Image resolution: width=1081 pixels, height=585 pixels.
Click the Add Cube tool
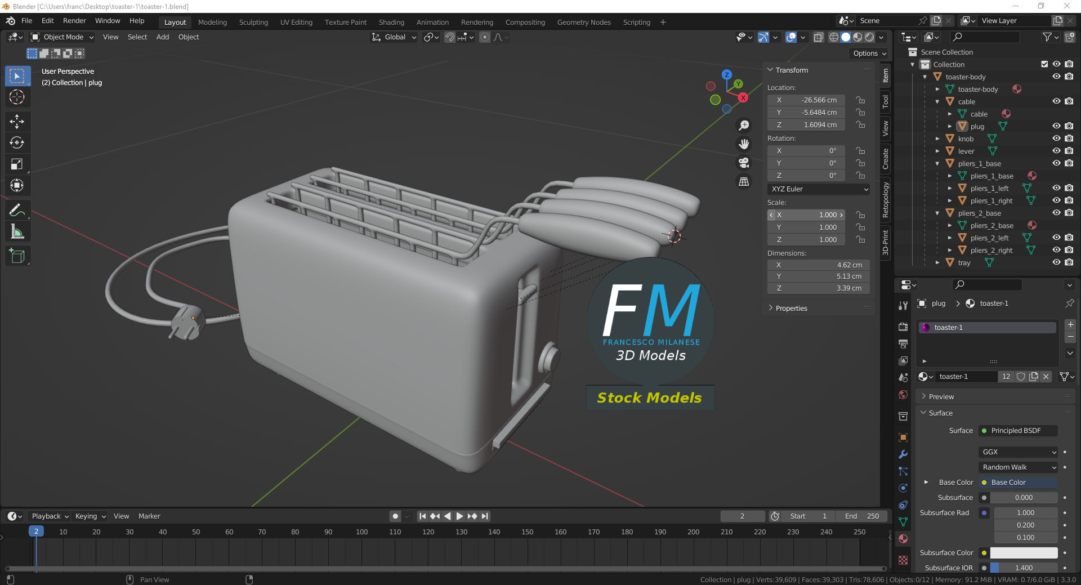tap(17, 256)
